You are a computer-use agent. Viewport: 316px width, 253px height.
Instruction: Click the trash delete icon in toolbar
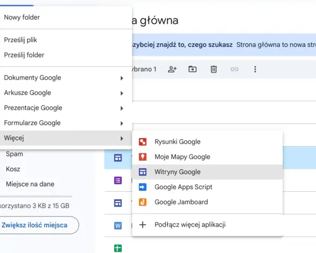tap(214, 69)
